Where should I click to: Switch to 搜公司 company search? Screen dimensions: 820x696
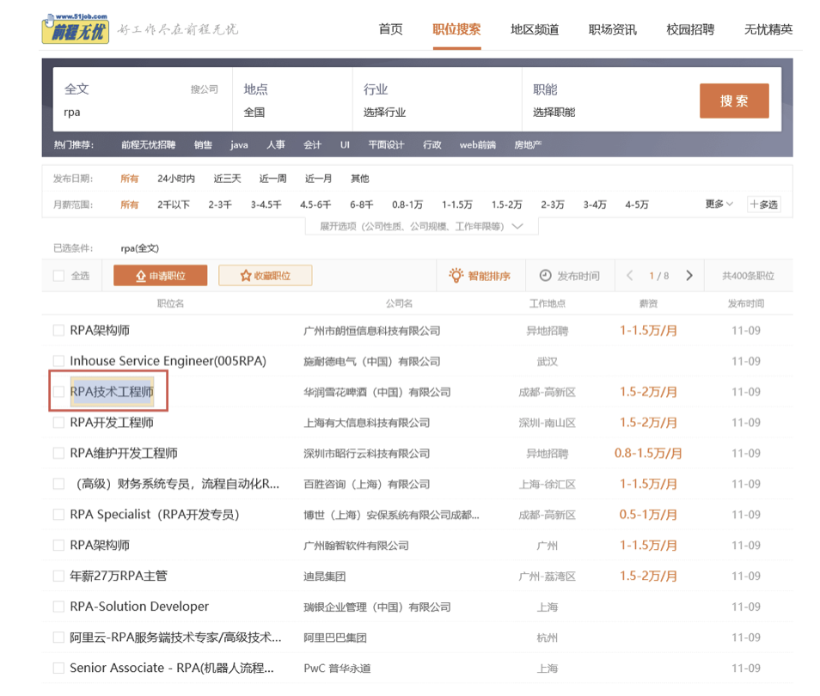click(204, 89)
